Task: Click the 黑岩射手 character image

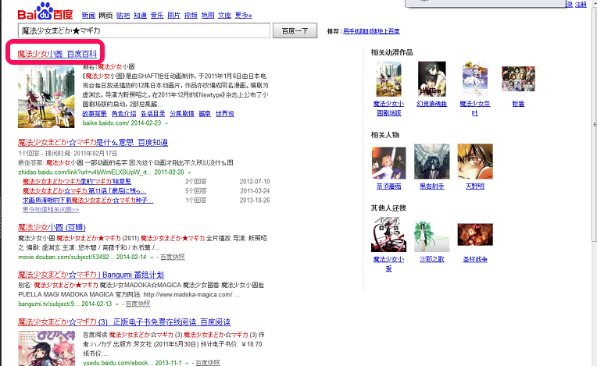Action: pyautogui.click(x=432, y=162)
